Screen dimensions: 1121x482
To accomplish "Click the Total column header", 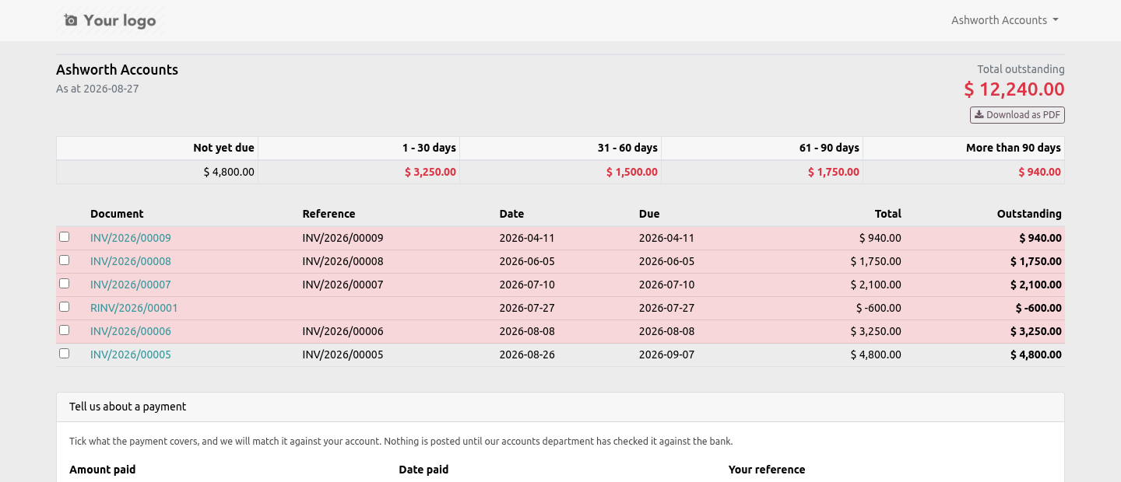I will [888, 214].
